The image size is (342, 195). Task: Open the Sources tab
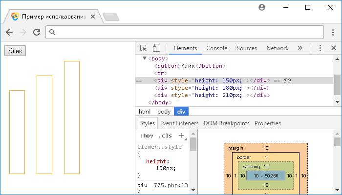[246, 48]
